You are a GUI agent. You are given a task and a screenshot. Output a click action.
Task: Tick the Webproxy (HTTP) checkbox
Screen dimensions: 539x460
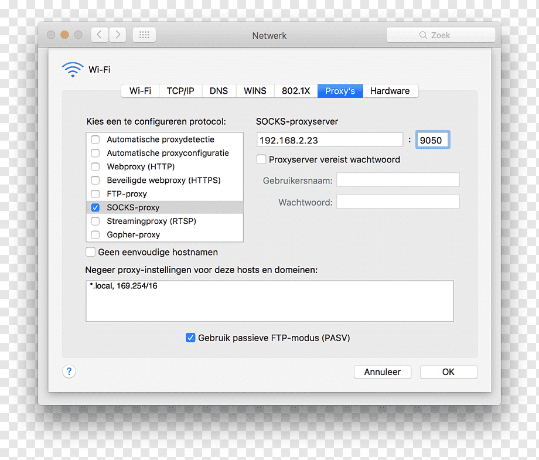(95, 167)
